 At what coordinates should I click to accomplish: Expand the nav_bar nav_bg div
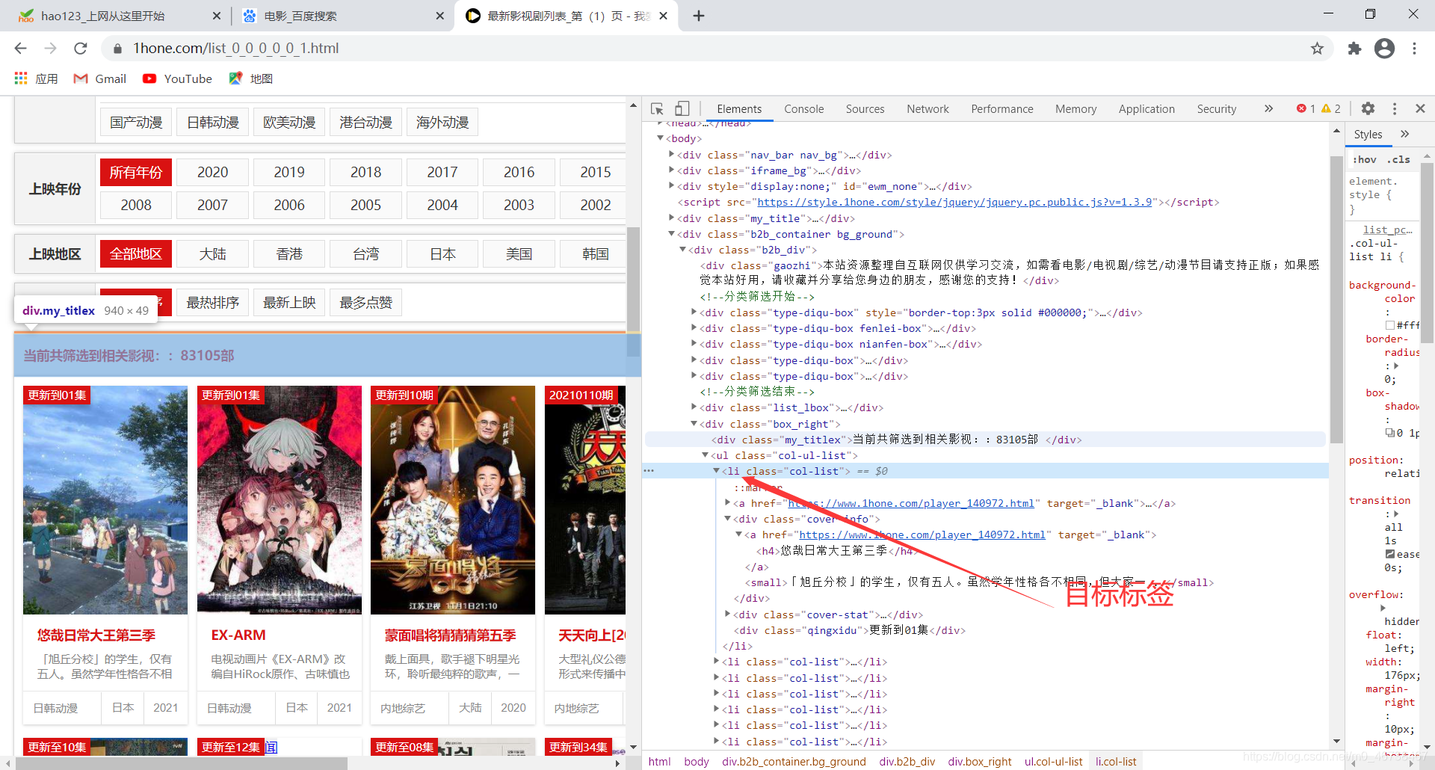pos(671,155)
